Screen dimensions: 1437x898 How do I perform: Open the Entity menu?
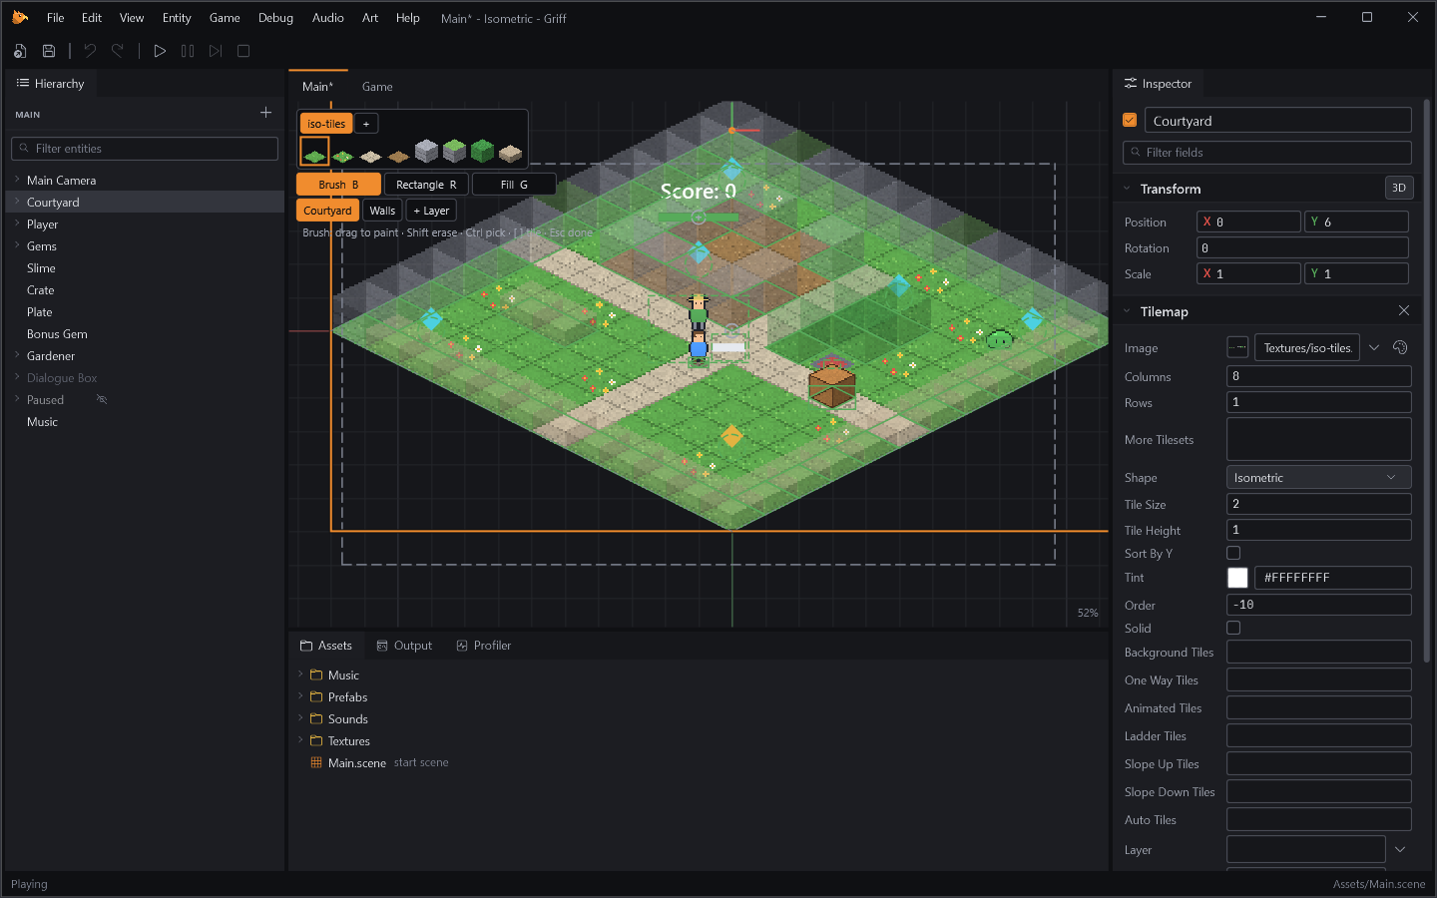tap(177, 18)
